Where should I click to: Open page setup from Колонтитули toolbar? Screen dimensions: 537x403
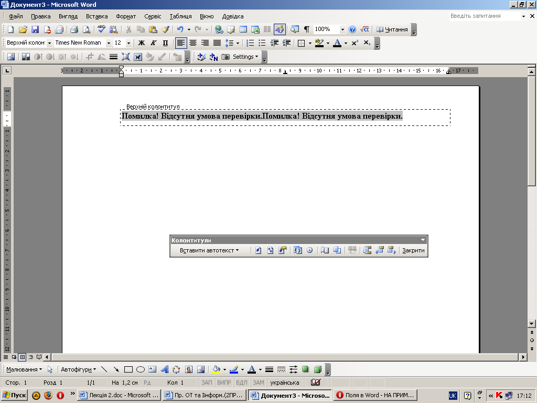[x=325, y=250]
